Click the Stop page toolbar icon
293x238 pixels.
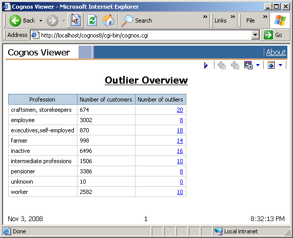(x=75, y=20)
